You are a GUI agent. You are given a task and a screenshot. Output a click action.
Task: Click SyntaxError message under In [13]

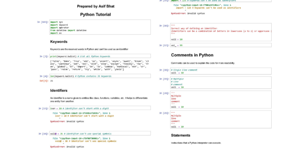coord(67,121)
